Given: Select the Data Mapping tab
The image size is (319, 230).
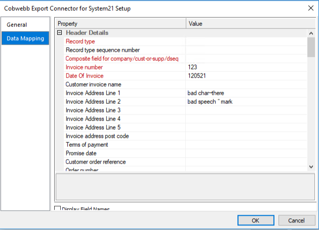Looking at the screenshot, I should coord(25,39).
